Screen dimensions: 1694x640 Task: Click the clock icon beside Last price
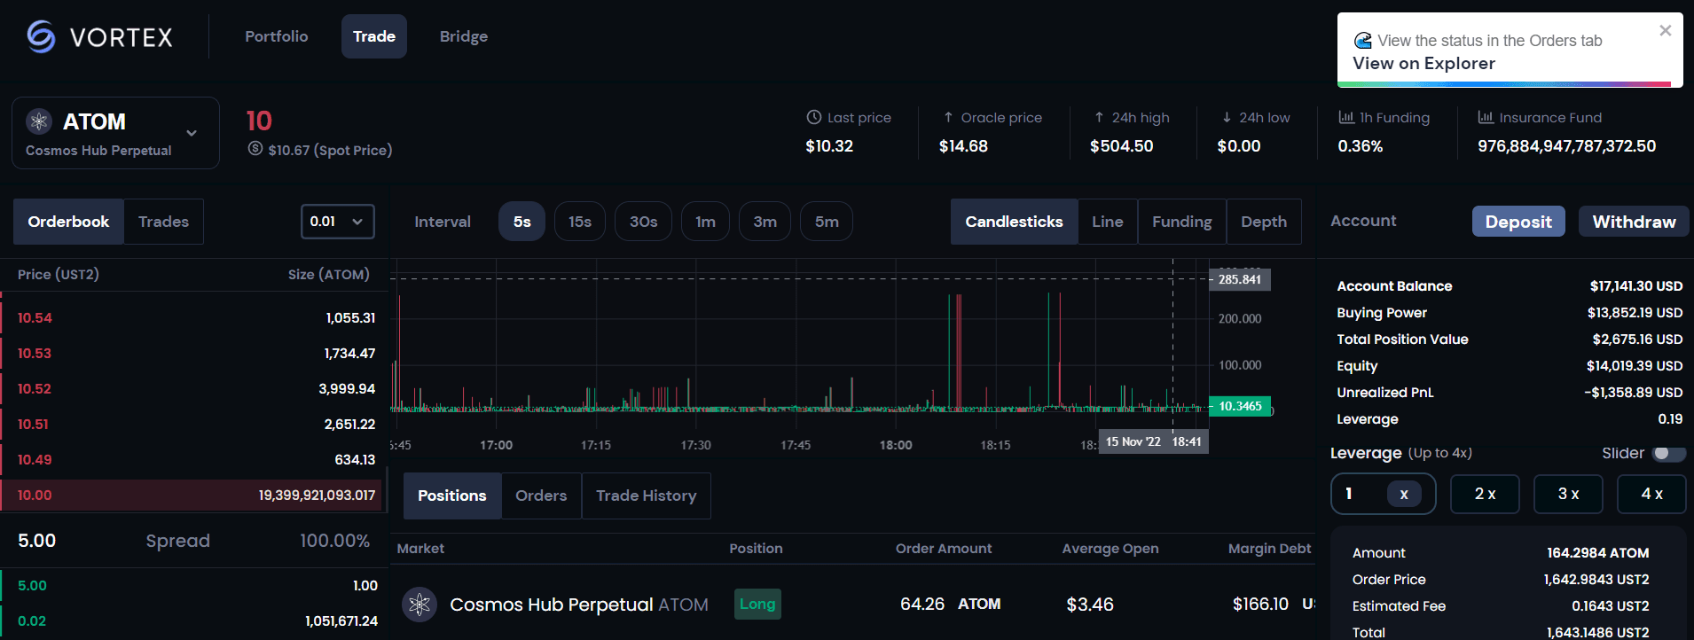813,117
